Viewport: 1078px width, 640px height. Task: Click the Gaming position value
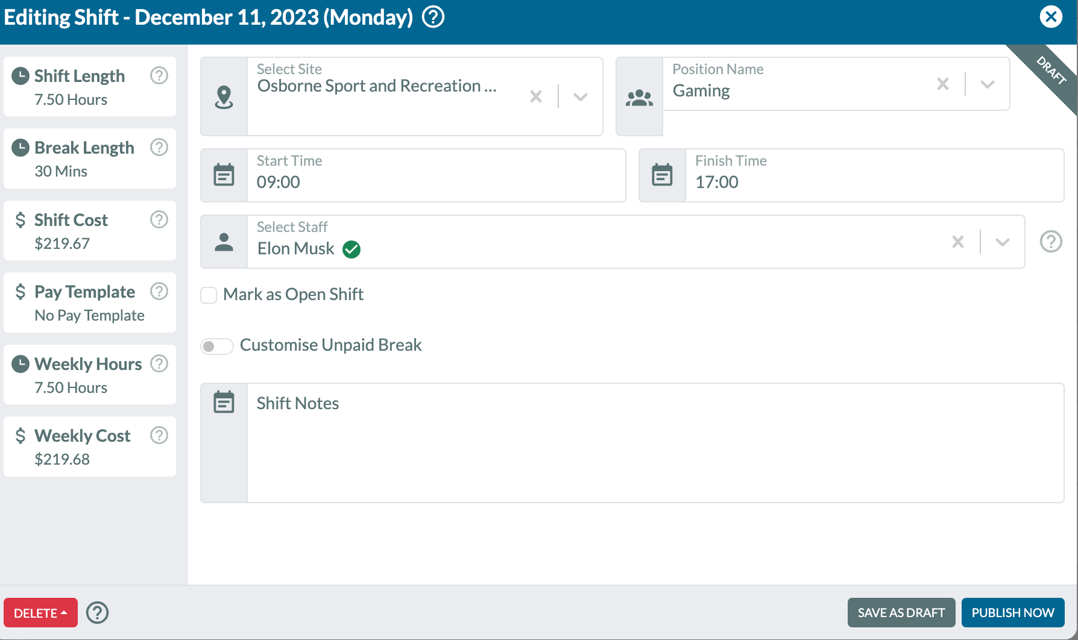coord(701,90)
